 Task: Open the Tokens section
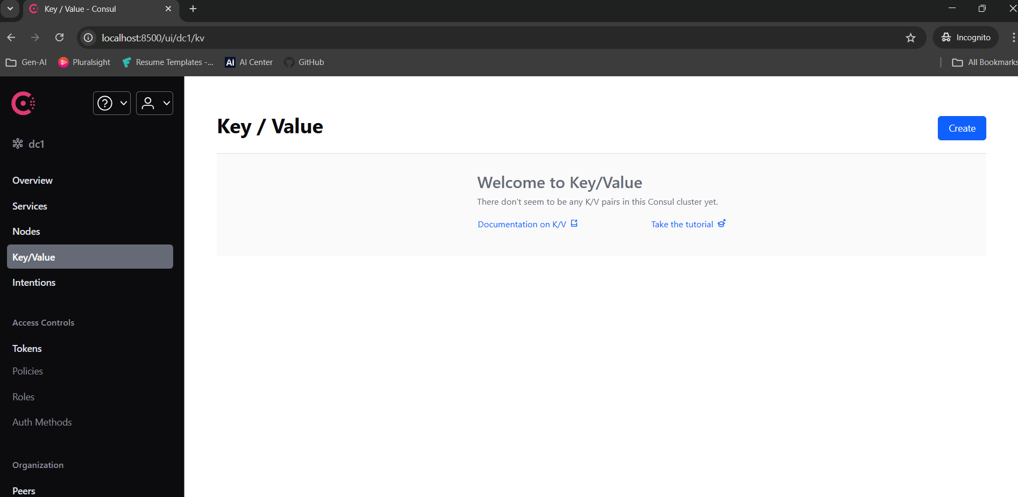coord(27,348)
